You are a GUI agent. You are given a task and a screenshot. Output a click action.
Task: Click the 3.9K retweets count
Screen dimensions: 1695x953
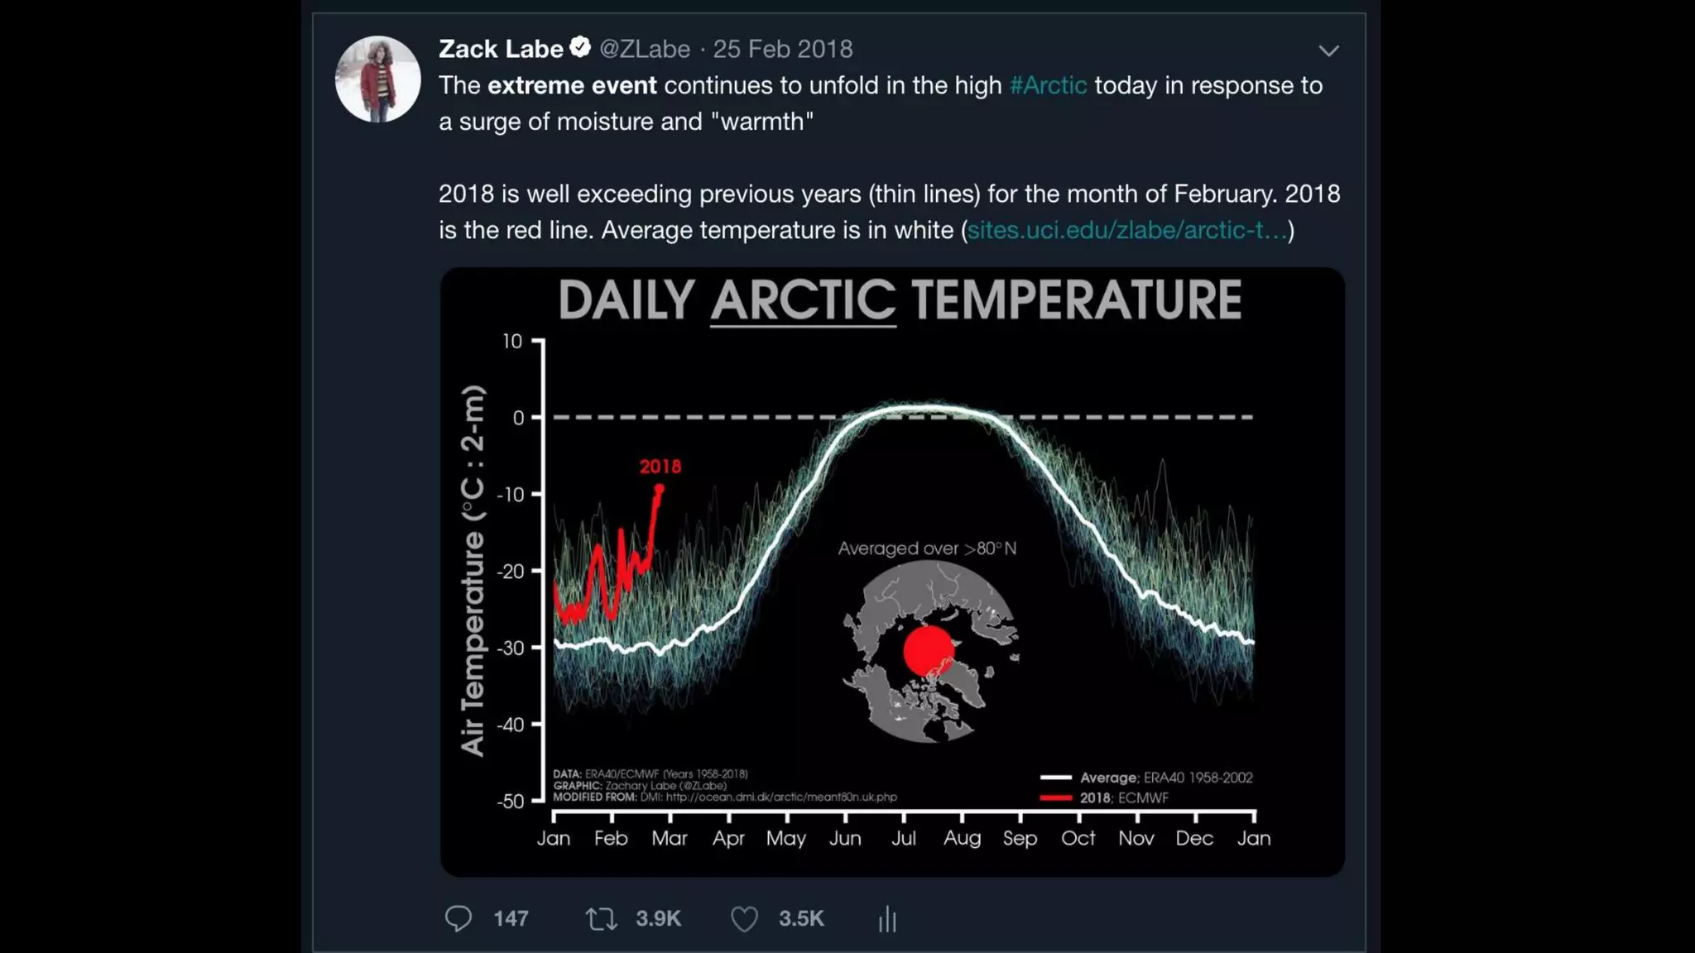tap(658, 918)
